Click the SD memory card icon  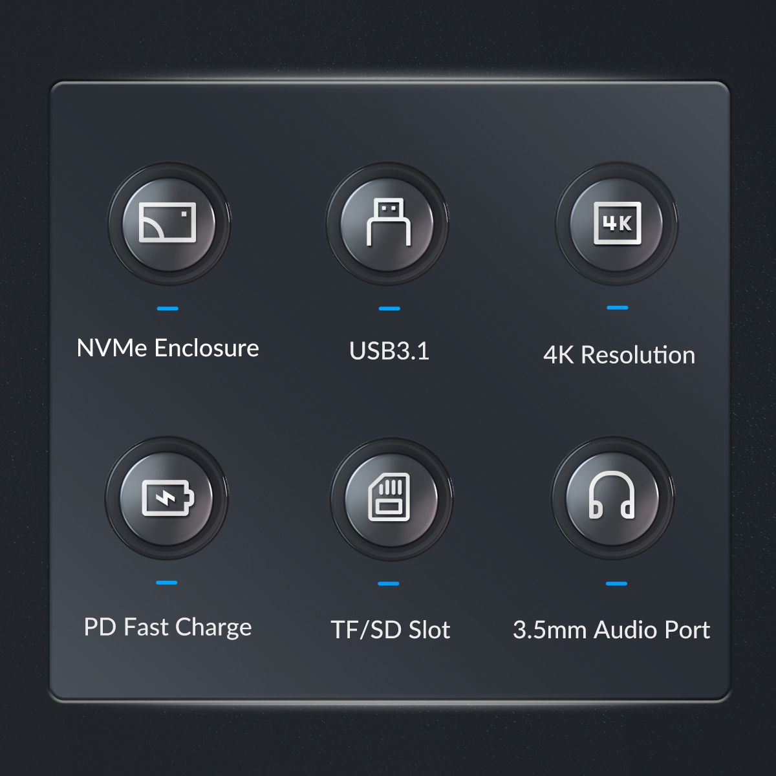click(389, 498)
